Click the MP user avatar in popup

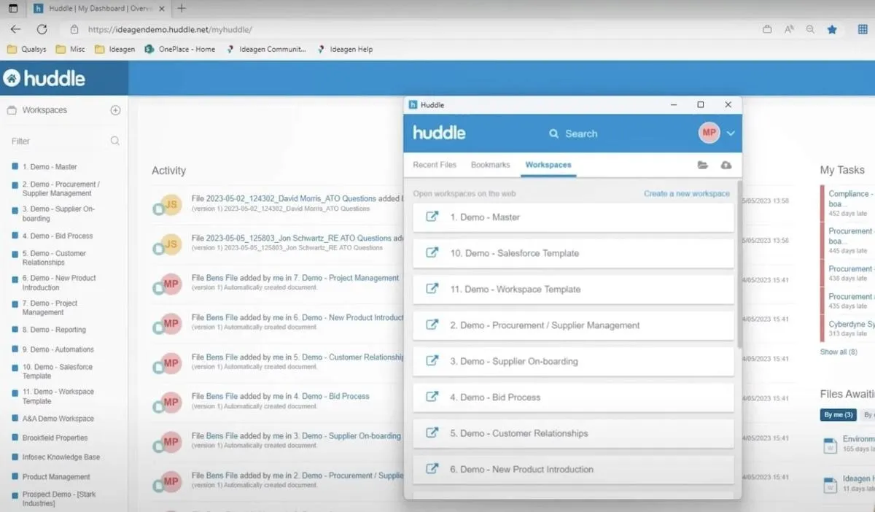pos(709,133)
